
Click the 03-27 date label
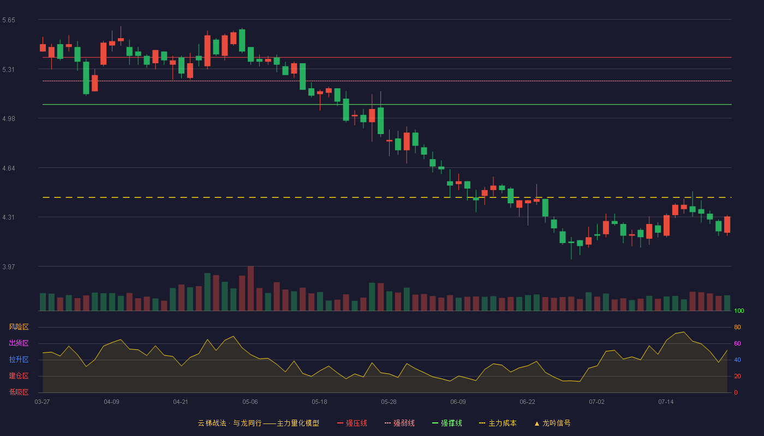[42, 402]
